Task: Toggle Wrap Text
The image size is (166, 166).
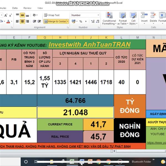Action: (52, 15)
